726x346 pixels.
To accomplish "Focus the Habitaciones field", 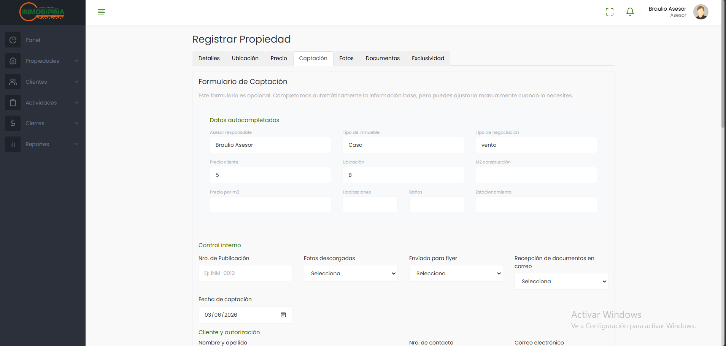I will tap(370, 205).
